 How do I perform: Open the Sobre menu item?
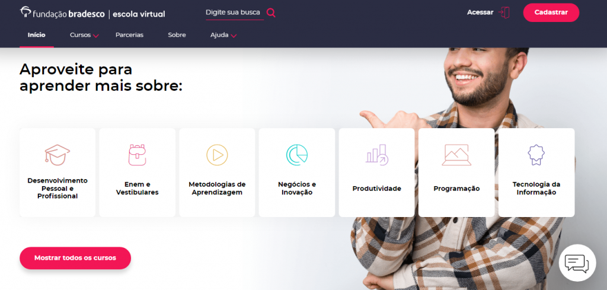tap(177, 35)
